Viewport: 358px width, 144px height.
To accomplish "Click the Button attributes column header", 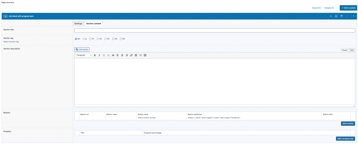I will 195,114.
